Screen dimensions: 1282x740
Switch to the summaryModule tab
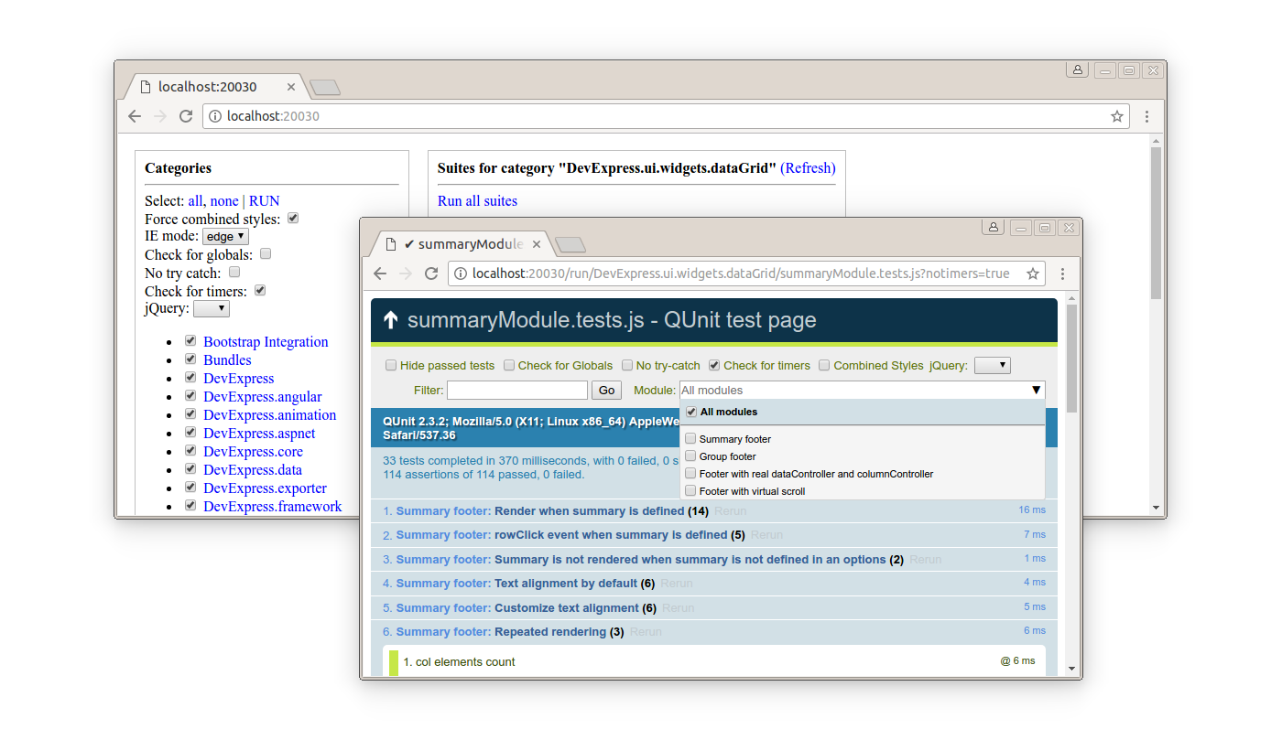pos(462,244)
